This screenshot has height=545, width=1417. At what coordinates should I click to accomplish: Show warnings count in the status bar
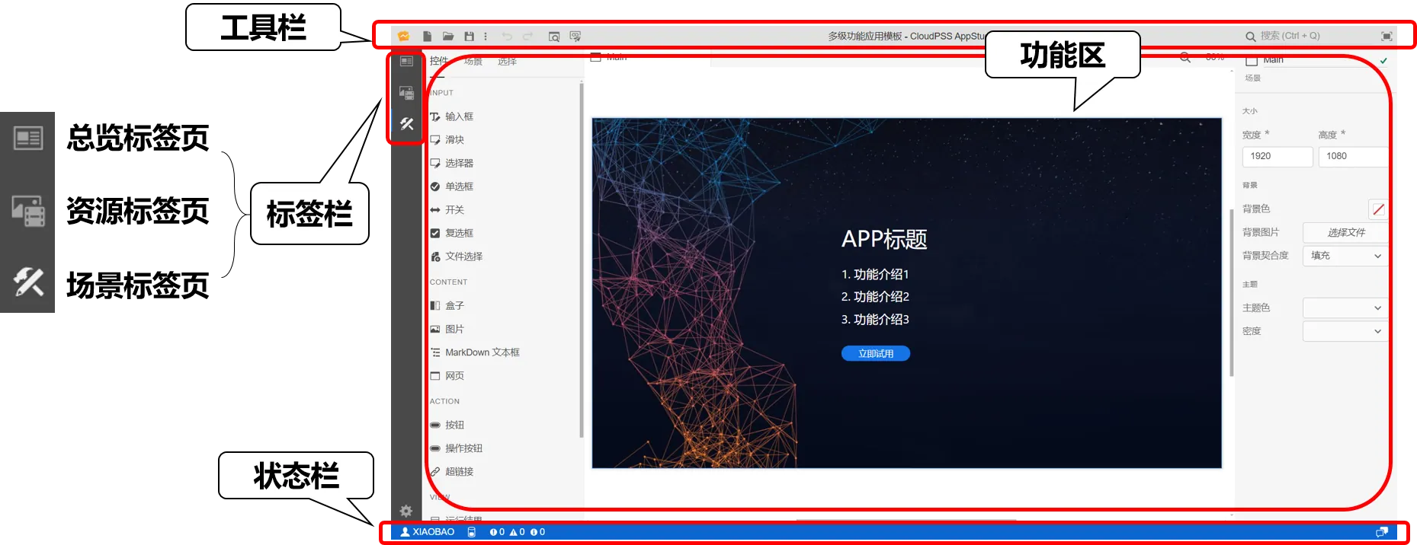pyautogui.click(x=517, y=532)
